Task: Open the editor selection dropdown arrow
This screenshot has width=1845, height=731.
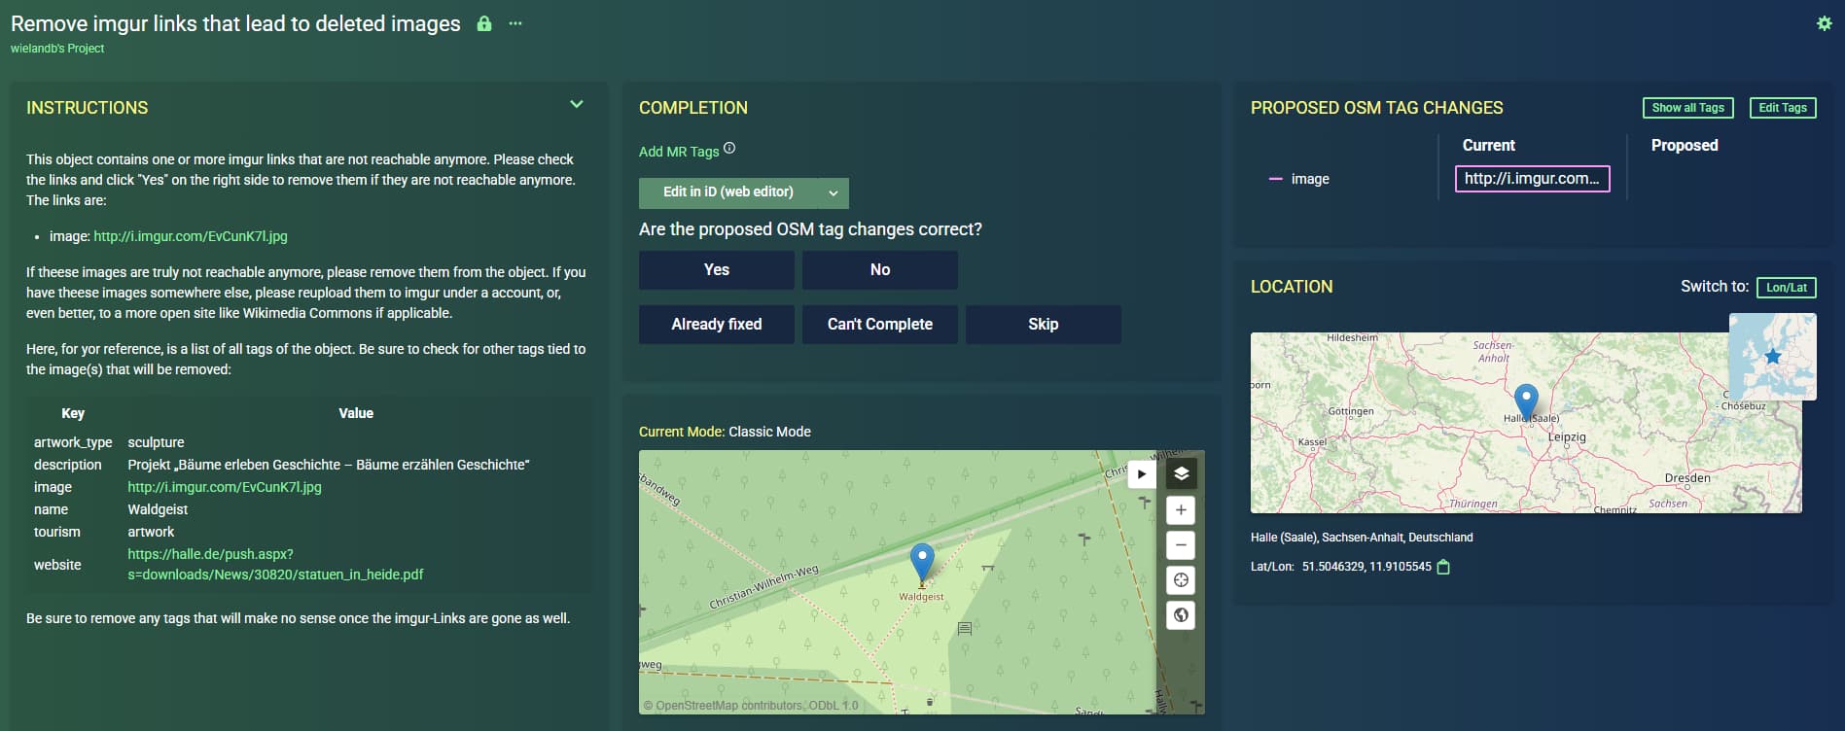Action: [x=834, y=192]
